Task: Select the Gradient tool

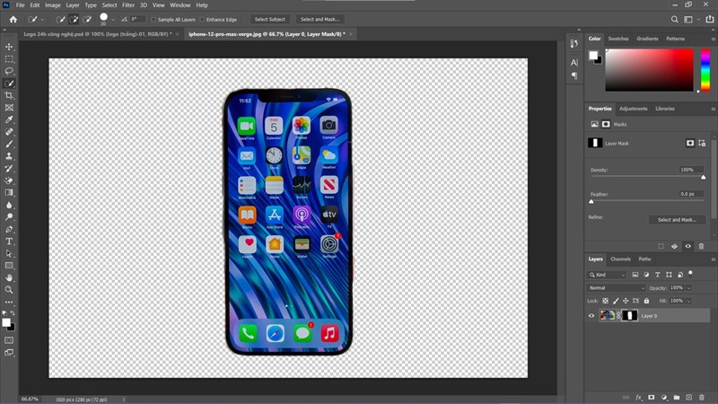Action: tap(9, 193)
